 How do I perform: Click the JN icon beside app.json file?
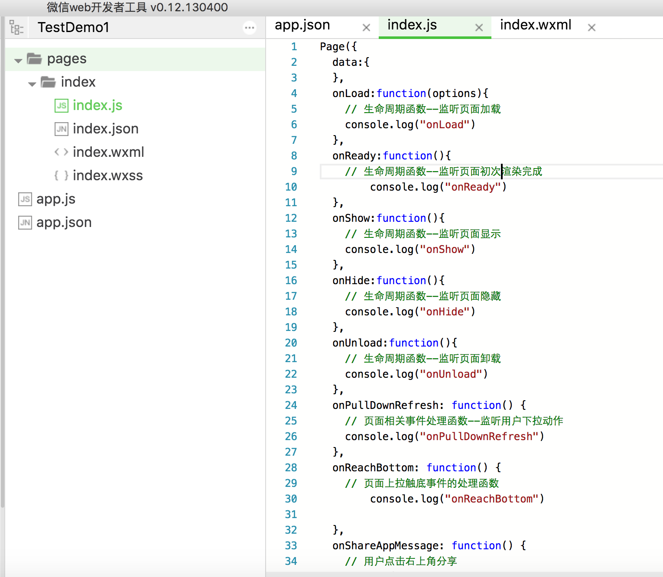25,222
